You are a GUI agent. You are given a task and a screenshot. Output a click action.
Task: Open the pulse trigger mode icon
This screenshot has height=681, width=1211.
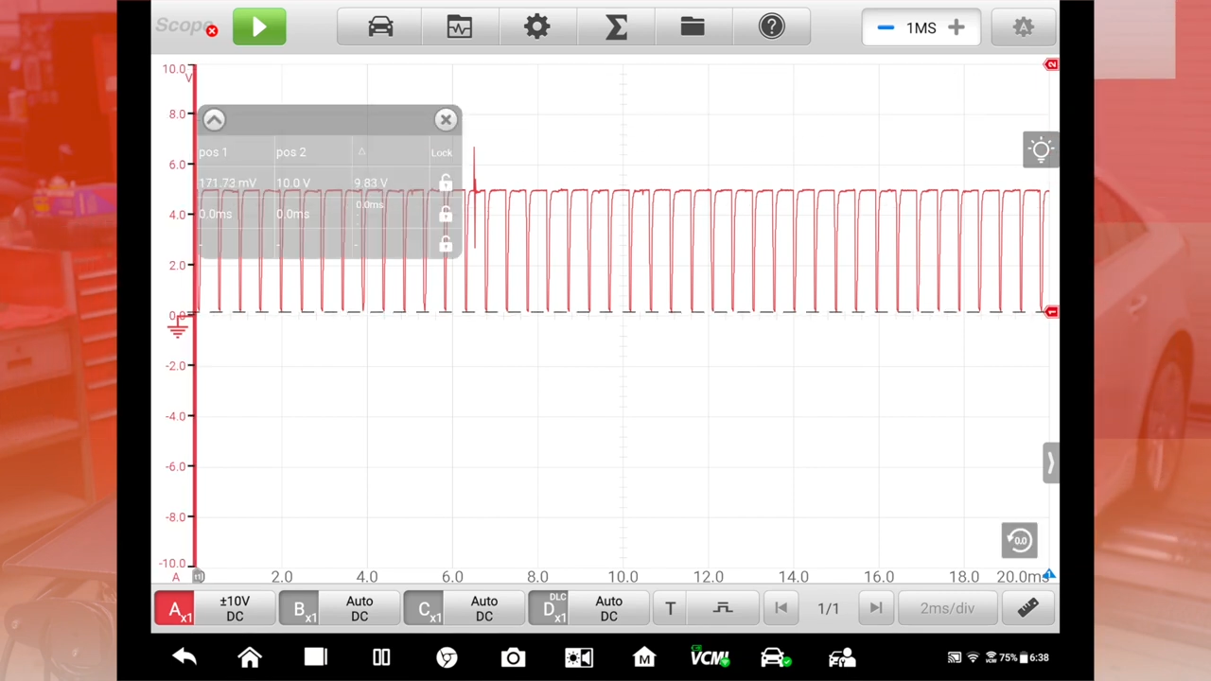723,608
